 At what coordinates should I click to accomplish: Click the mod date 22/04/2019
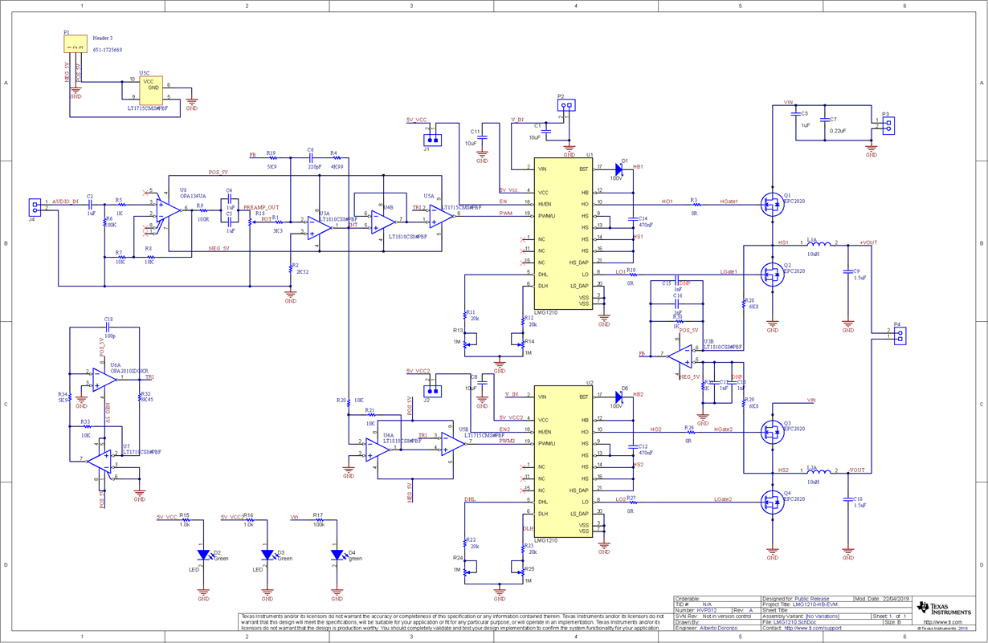(897, 599)
